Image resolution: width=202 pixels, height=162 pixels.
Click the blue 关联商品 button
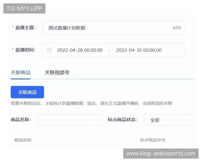click(x=27, y=92)
